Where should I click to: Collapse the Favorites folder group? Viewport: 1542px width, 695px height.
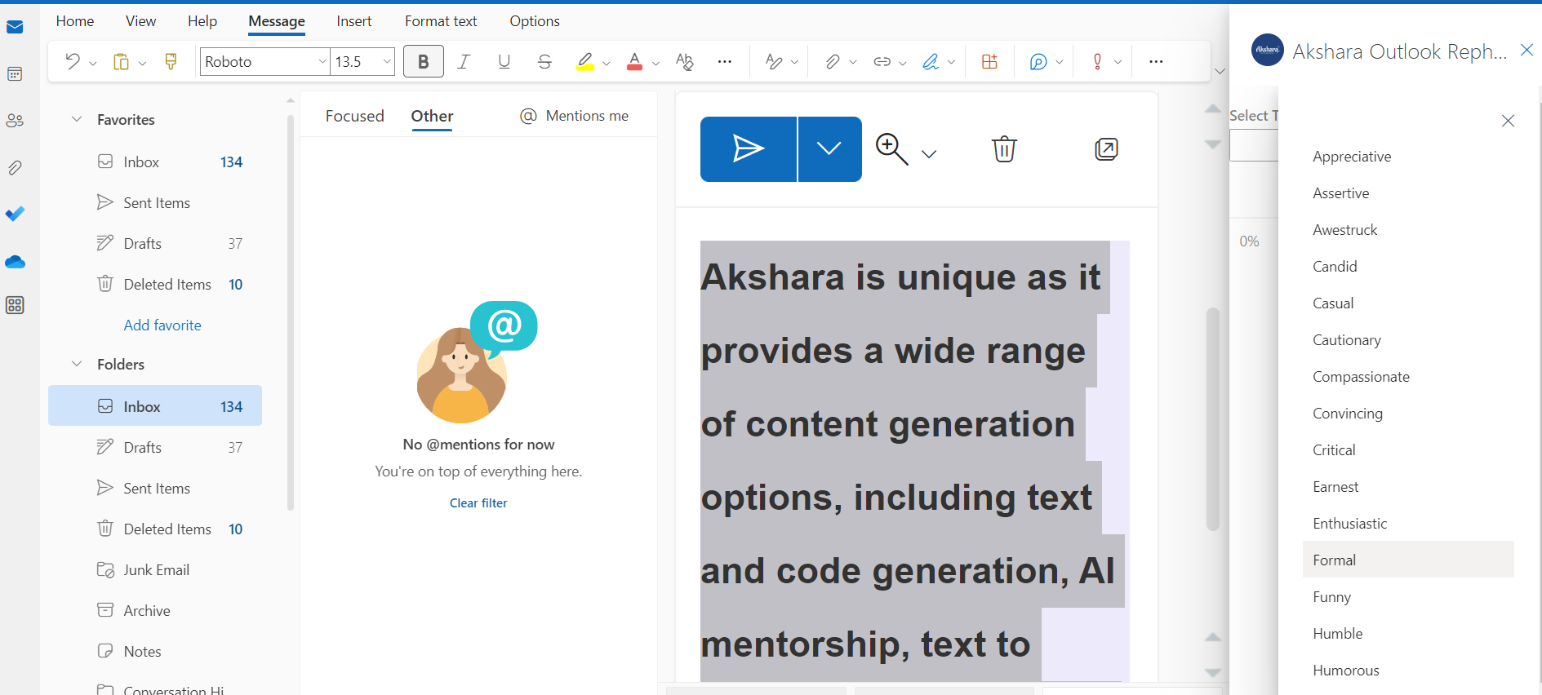pyautogui.click(x=77, y=119)
